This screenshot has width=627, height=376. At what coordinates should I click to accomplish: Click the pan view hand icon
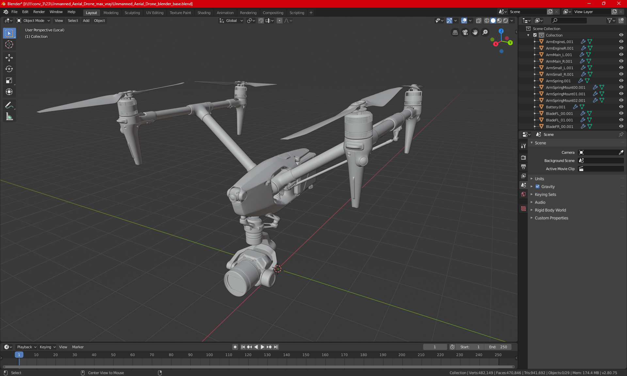pos(475,32)
